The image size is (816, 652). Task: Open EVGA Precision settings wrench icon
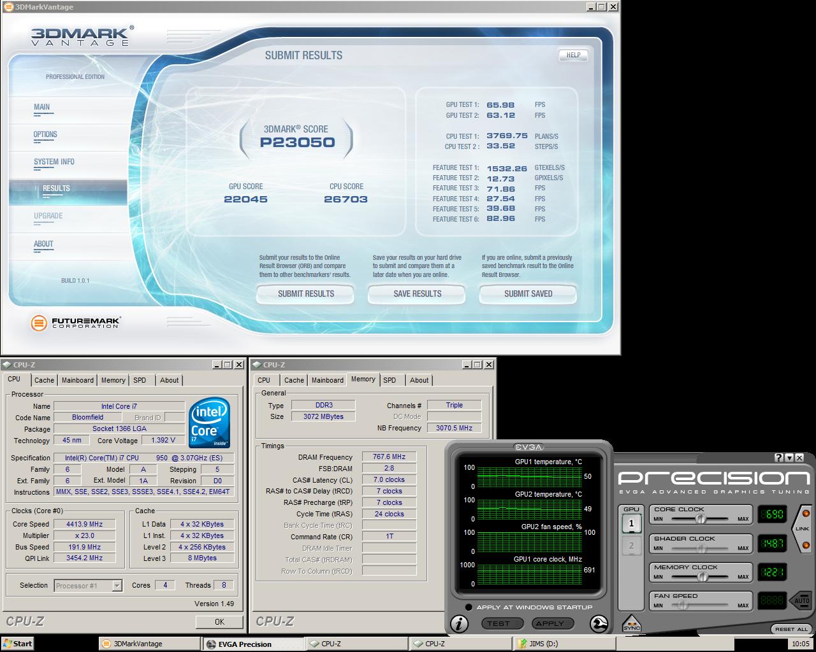tap(599, 624)
